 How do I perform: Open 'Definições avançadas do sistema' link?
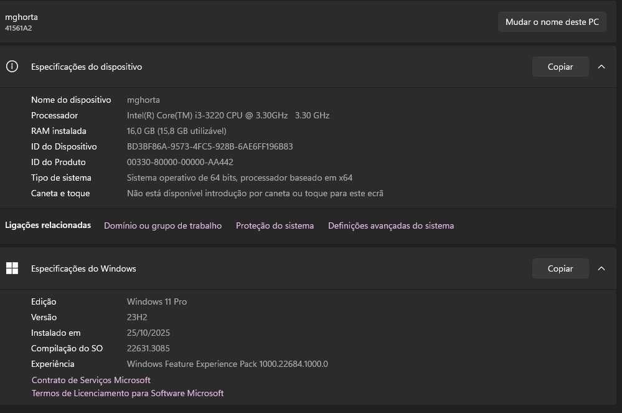(x=391, y=225)
